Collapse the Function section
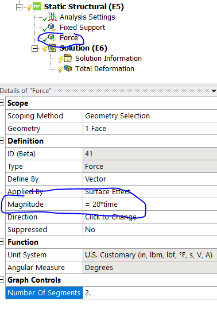Screen dimensions: 217x320 [2, 242]
